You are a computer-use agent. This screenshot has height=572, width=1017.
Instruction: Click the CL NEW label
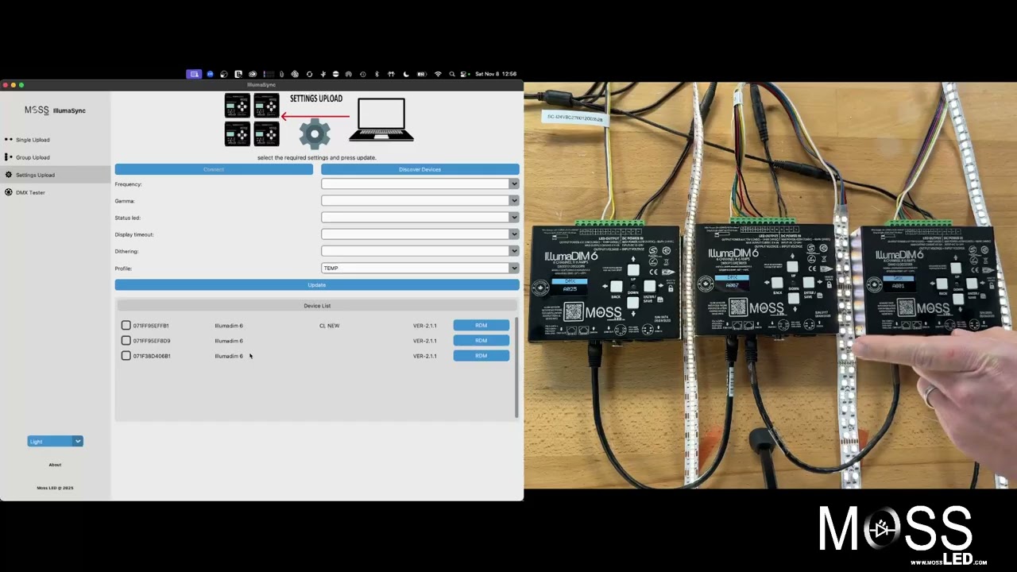click(329, 326)
